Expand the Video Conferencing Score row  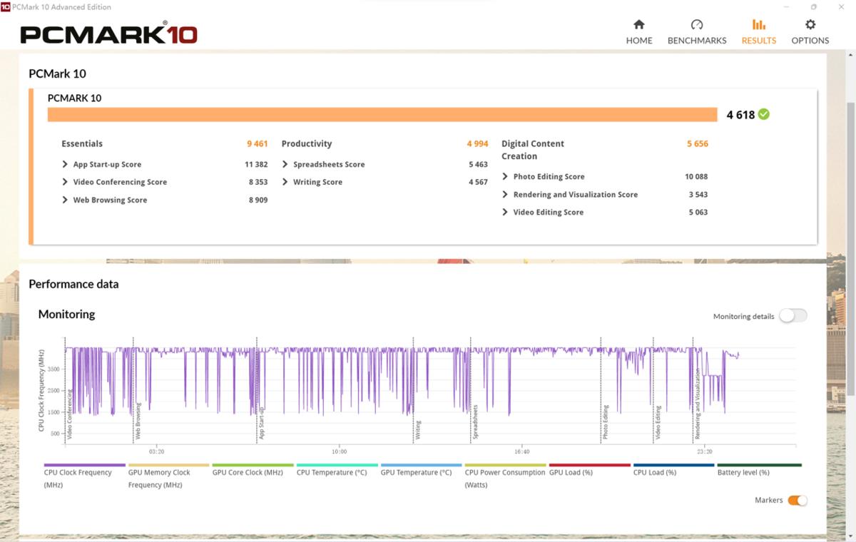point(66,183)
